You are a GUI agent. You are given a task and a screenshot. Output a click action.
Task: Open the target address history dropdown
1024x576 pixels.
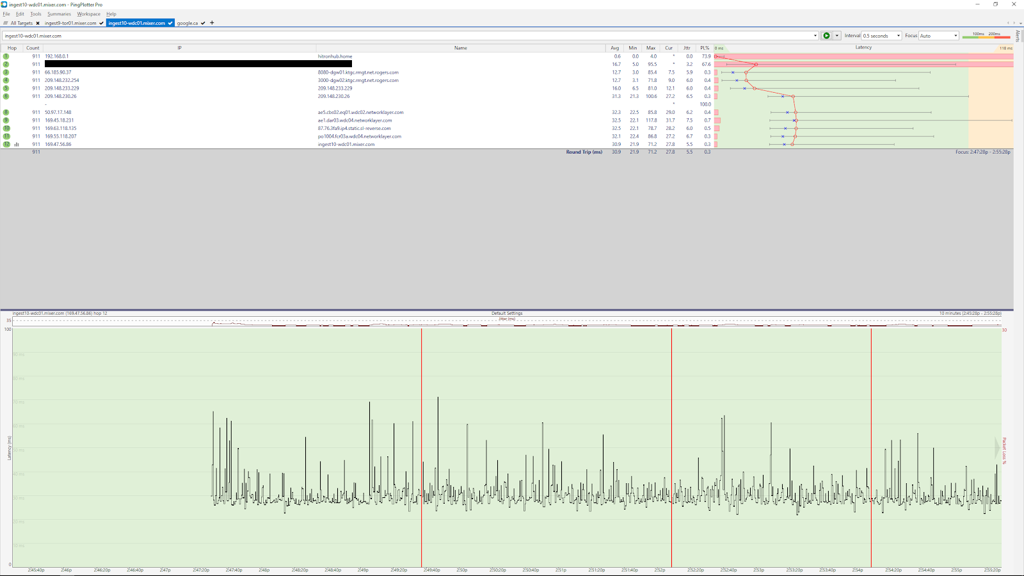815,36
